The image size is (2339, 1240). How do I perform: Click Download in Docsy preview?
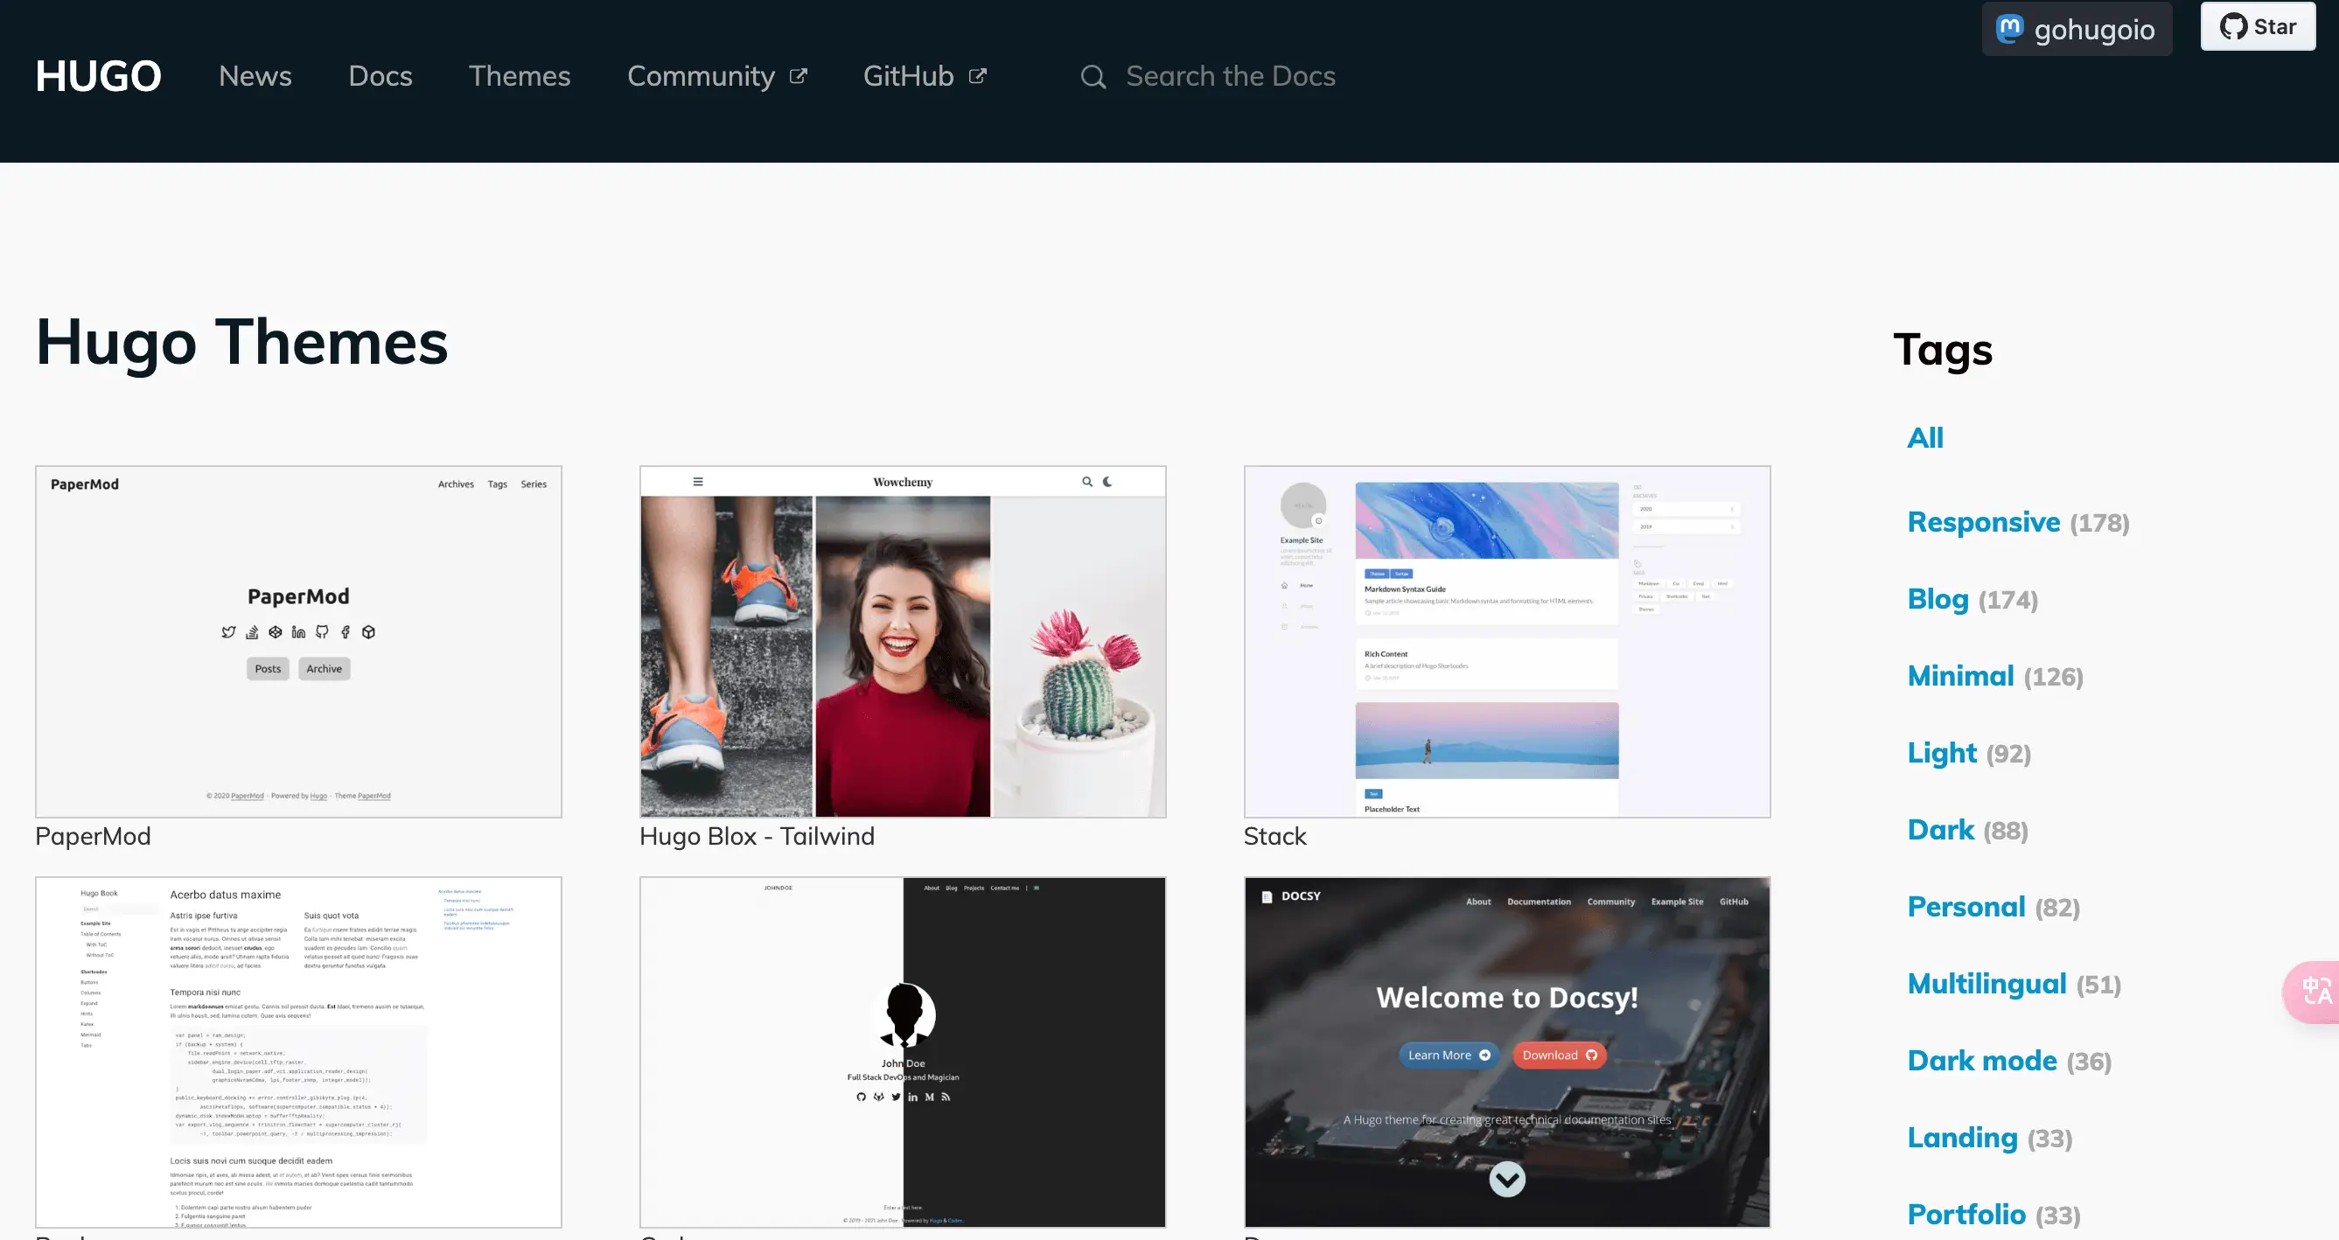tap(1559, 1055)
